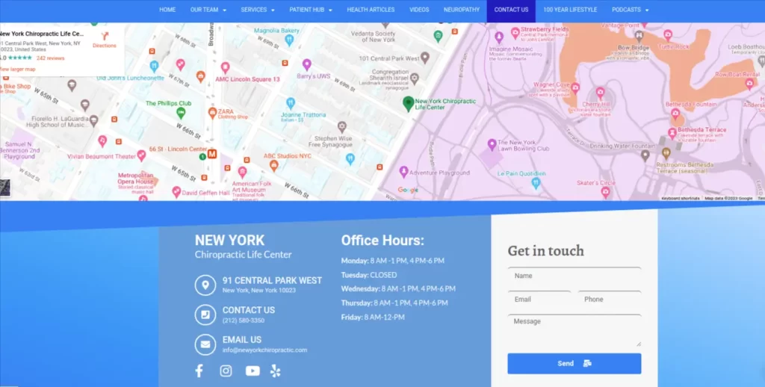Click the ABC Studios NYC map pin
This screenshot has height=387, width=765.
coord(273,166)
